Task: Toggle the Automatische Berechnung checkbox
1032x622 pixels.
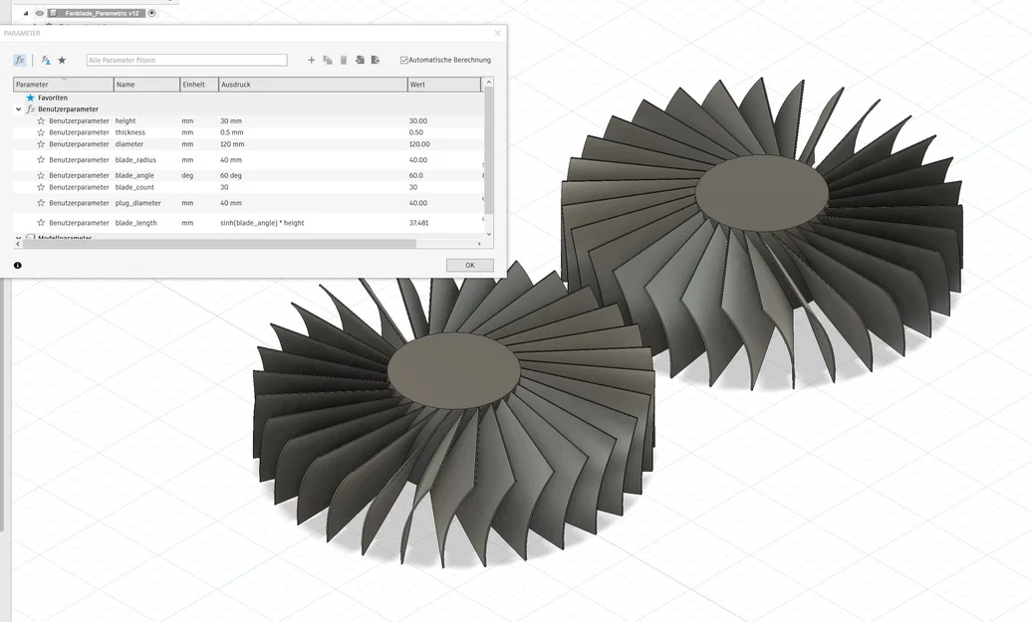Action: (404, 59)
